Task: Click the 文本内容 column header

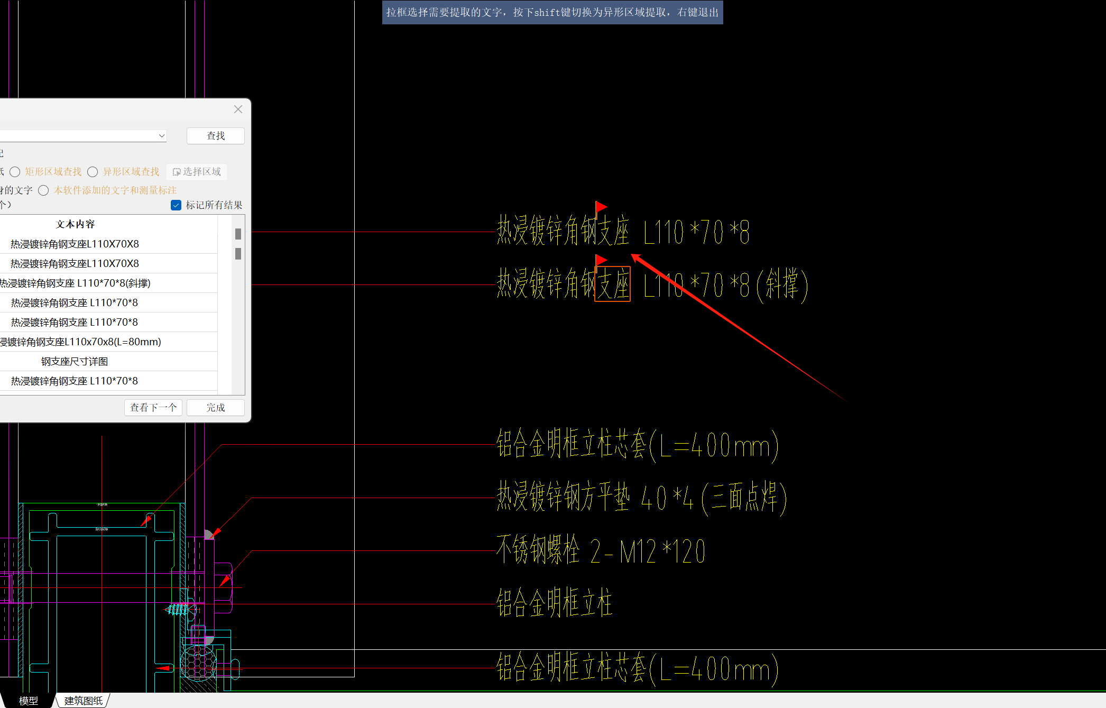Action: tap(75, 224)
